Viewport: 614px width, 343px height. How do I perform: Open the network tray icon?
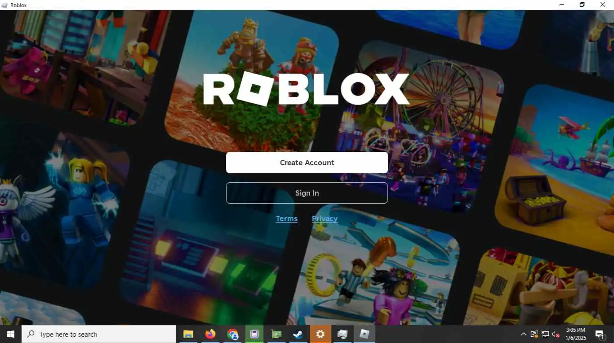(x=545, y=334)
